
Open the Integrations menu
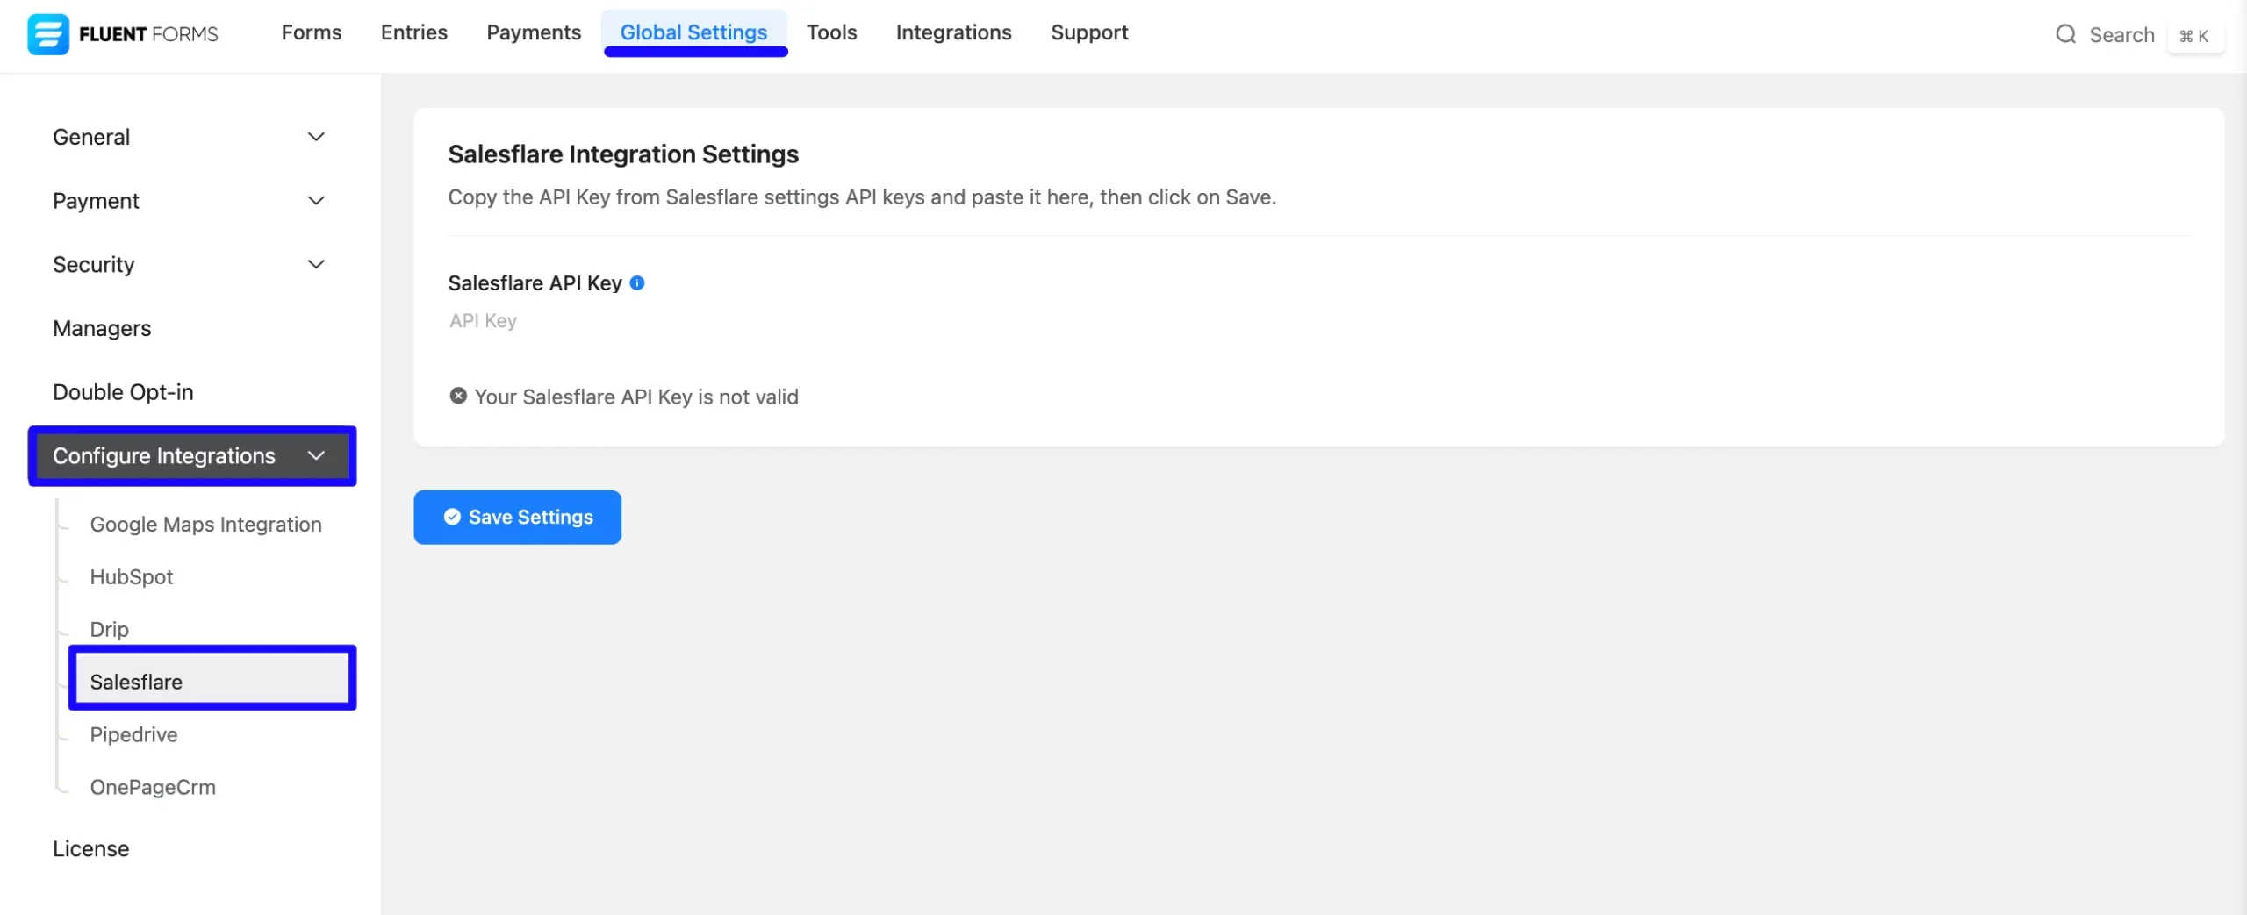click(953, 32)
